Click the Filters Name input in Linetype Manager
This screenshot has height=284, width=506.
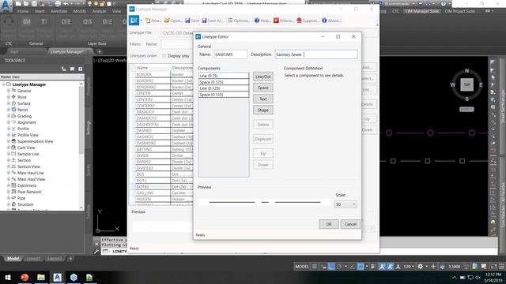(177, 44)
